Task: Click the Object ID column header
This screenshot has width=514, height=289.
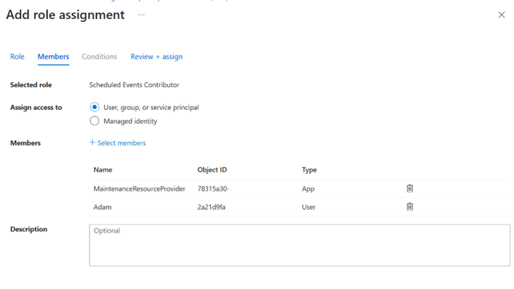Action: pyautogui.click(x=212, y=170)
